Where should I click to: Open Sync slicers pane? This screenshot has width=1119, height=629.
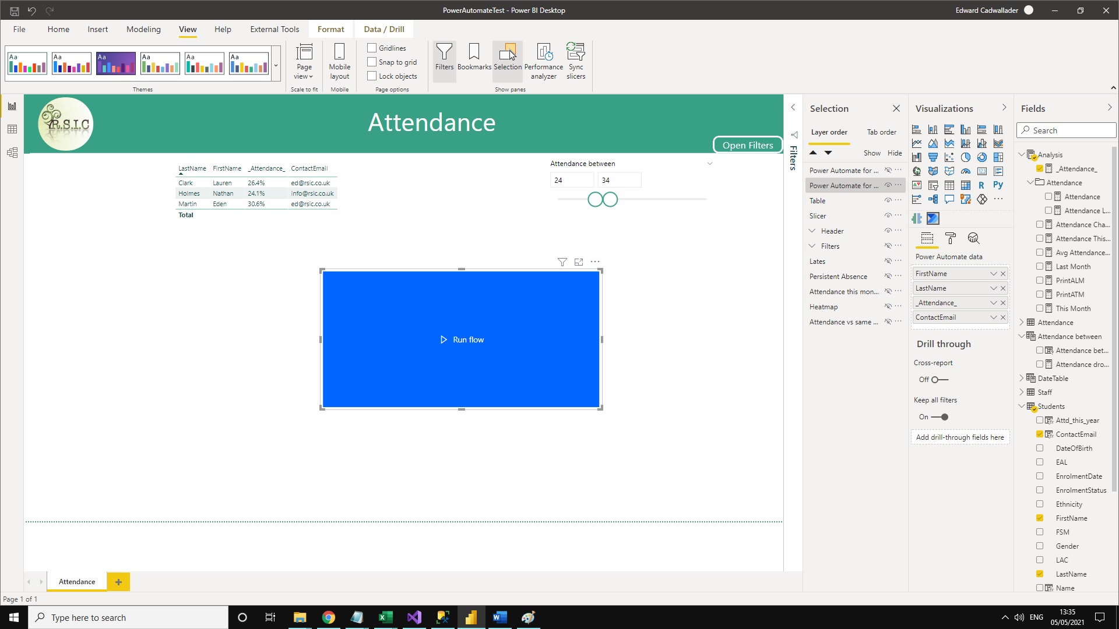pos(576,61)
